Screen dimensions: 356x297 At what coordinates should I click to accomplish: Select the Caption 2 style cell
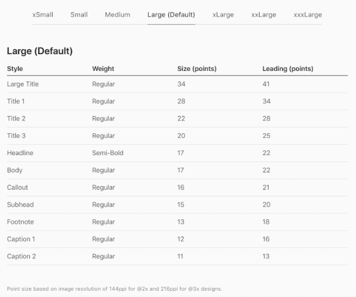21,256
